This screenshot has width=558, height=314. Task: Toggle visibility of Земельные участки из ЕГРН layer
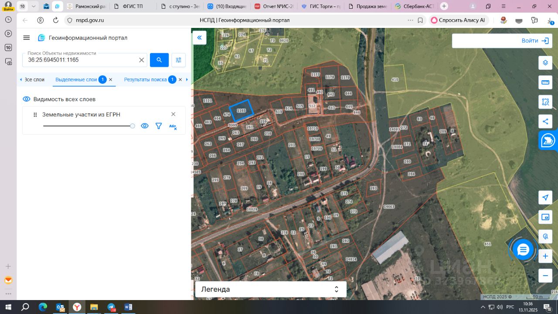[145, 126]
